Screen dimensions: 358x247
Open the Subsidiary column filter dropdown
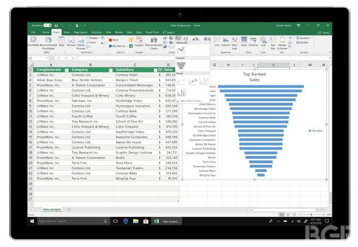point(156,70)
